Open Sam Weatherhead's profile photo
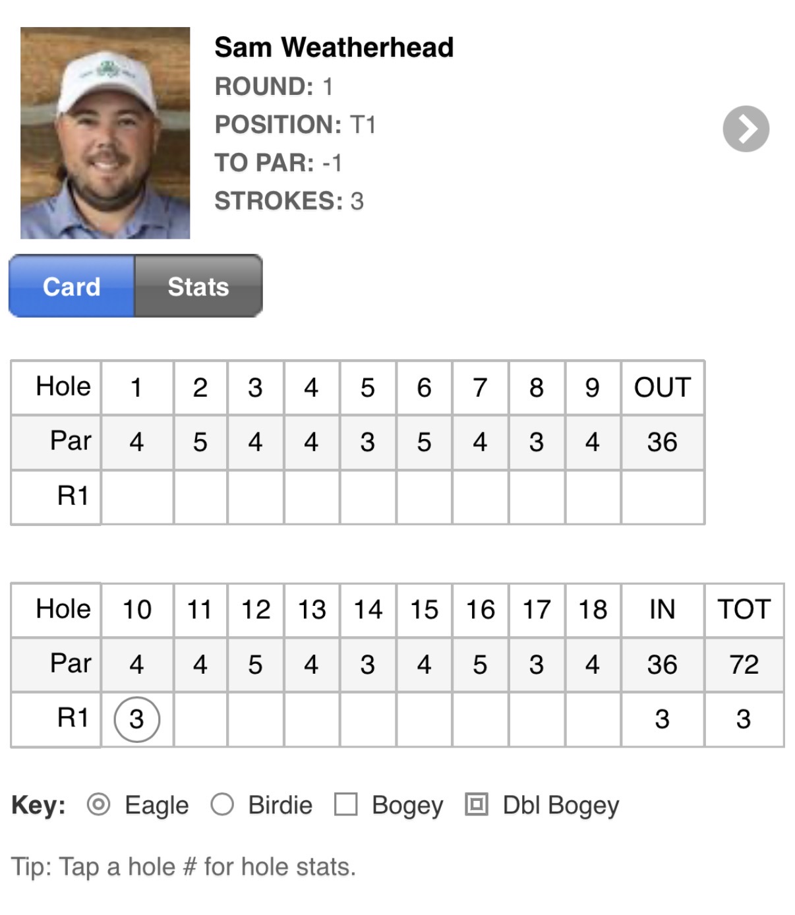The height and width of the screenshot is (915, 795). [x=105, y=133]
